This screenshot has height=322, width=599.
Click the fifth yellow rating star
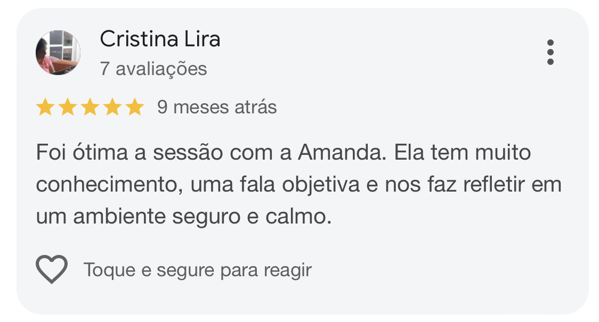[x=135, y=107]
